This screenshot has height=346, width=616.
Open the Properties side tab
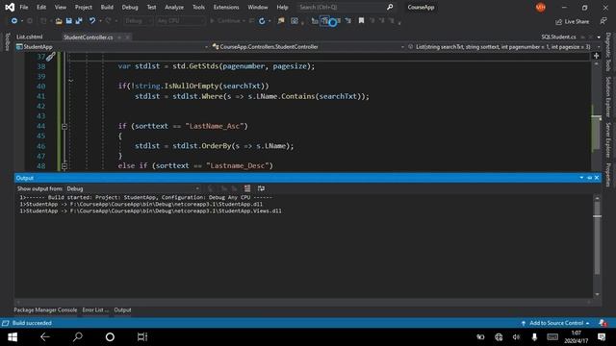point(607,175)
